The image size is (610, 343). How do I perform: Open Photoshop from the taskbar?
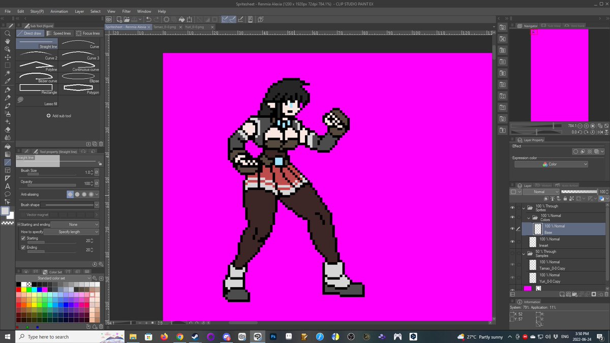click(x=273, y=336)
